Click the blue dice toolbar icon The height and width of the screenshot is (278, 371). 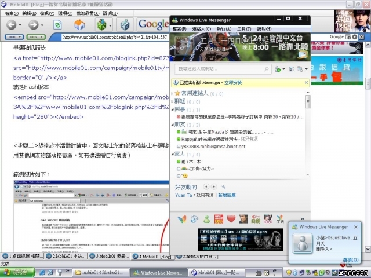125,24
